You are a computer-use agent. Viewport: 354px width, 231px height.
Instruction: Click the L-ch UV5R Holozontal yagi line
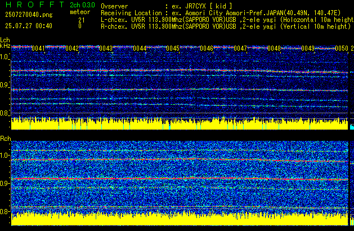(x=227, y=20)
